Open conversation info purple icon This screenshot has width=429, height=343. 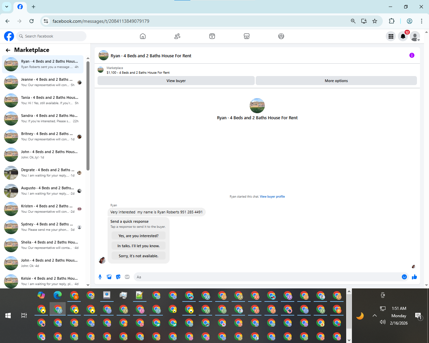pyautogui.click(x=412, y=55)
